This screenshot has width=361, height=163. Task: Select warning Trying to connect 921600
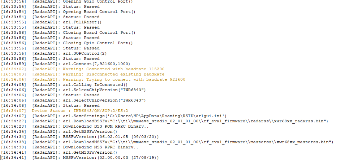click(x=93, y=79)
